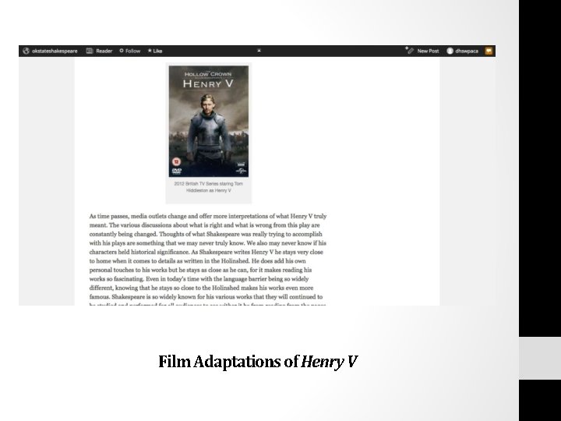Collapse the admin bar with the center arrow
This screenshot has width=561, height=421.
(x=259, y=51)
